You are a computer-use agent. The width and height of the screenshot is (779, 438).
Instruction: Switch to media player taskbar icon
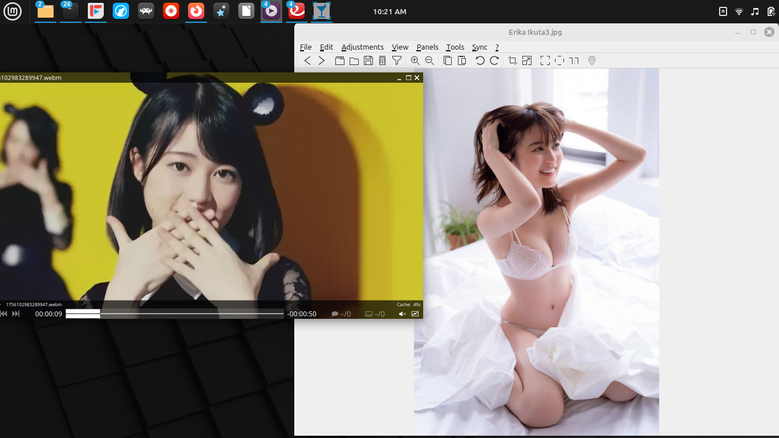[271, 11]
